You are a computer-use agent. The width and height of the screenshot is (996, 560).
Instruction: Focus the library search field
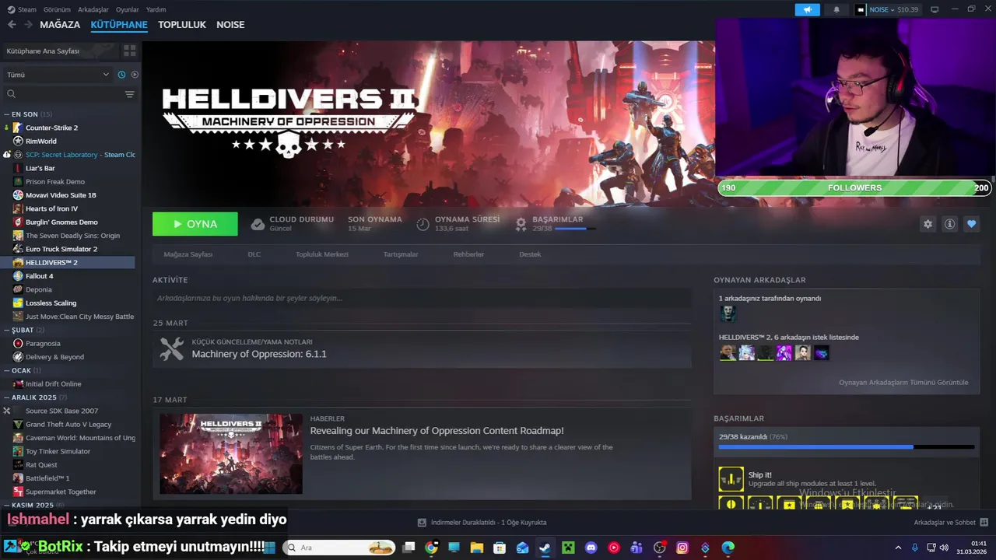62,94
